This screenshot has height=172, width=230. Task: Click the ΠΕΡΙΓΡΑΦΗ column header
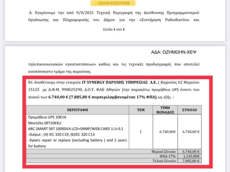tap(78, 110)
